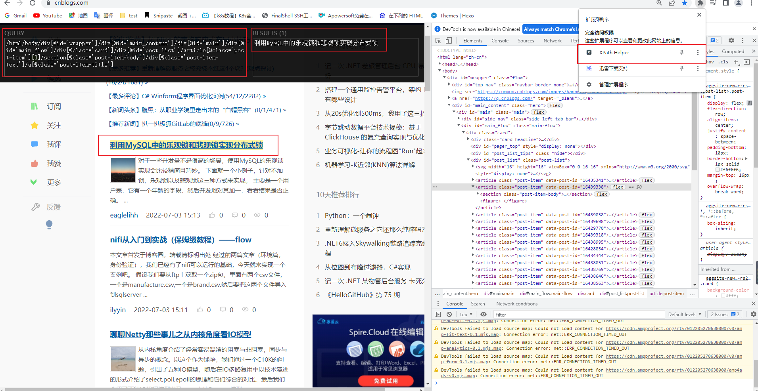Open more options for 迅雷下载支持
Screen dimensions: 758x391
pyautogui.click(x=698, y=68)
